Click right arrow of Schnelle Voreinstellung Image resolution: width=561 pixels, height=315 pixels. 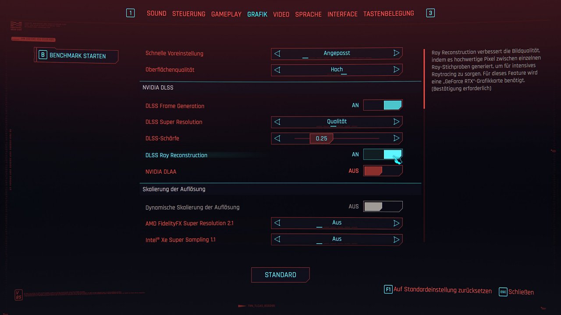click(397, 53)
